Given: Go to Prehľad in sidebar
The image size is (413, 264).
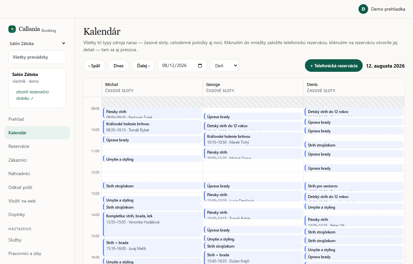Looking at the screenshot, I should pos(37,119).
